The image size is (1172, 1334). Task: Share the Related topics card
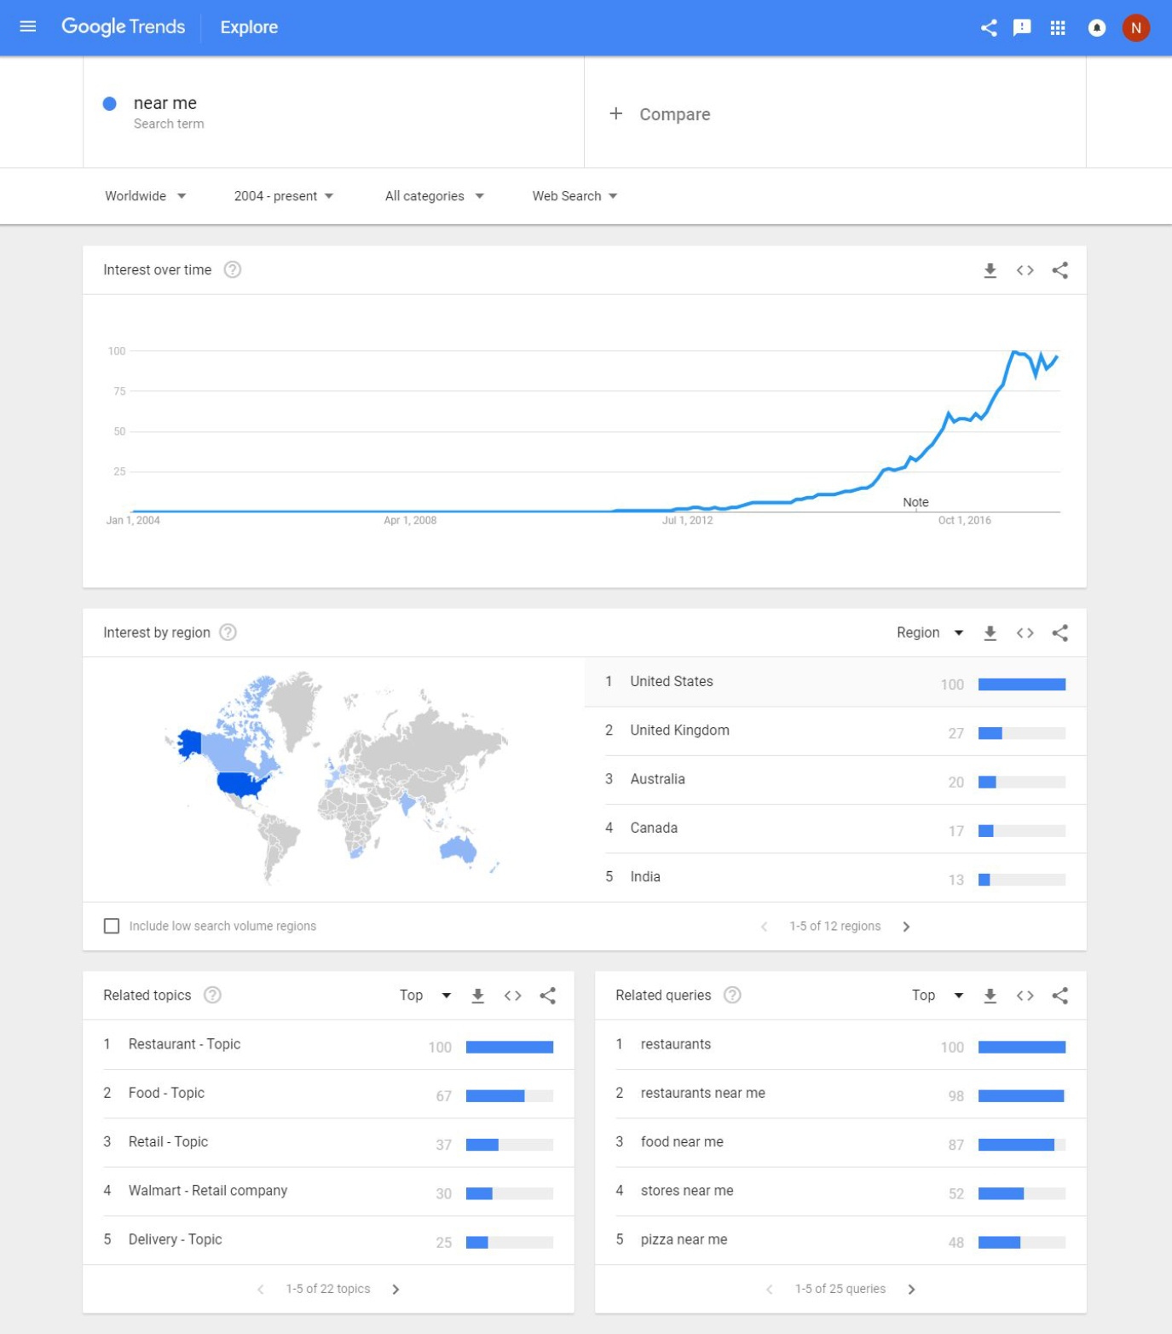[x=547, y=996]
